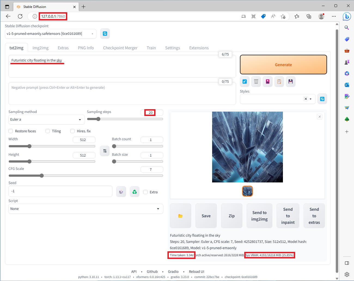Select the generated city image thumbnail
Screen dimensions: 354x281
[x=247, y=191]
